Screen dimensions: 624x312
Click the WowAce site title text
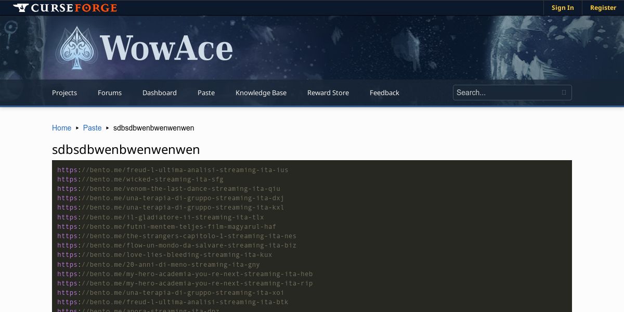[166, 48]
